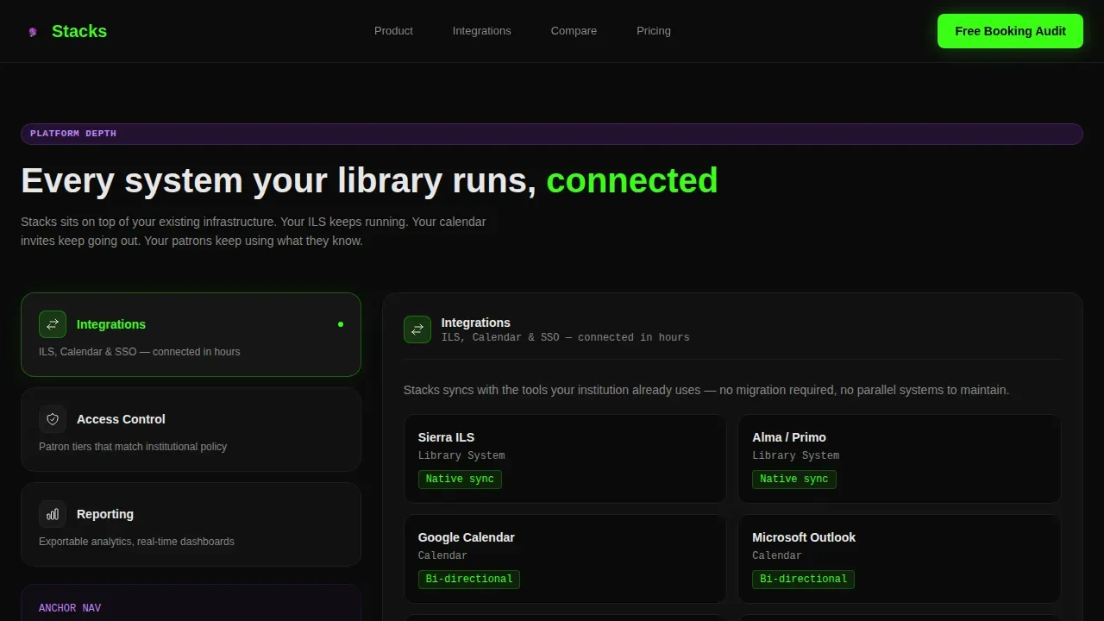Select the Access Control tab card
Screen dimensions: 1104x621
click(x=191, y=430)
